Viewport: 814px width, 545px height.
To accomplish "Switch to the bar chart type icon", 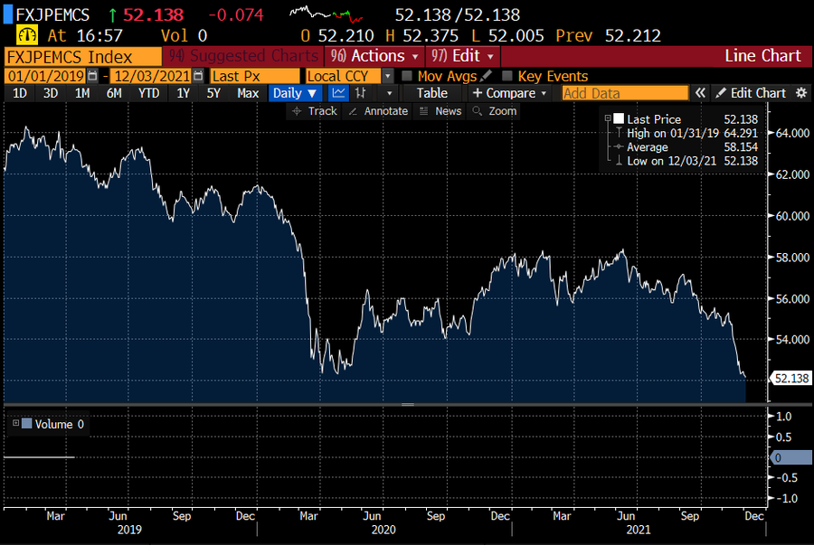I will (x=362, y=93).
